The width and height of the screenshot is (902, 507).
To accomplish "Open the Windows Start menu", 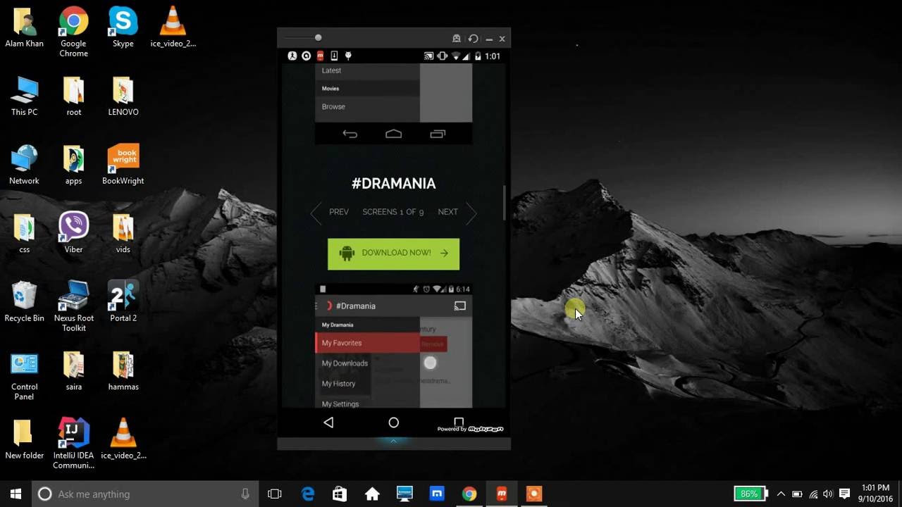I will point(16,494).
